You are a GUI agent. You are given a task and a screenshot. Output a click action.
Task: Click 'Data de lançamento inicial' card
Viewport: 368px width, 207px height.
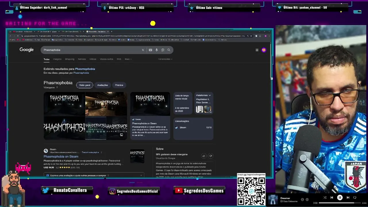tap(183, 103)
